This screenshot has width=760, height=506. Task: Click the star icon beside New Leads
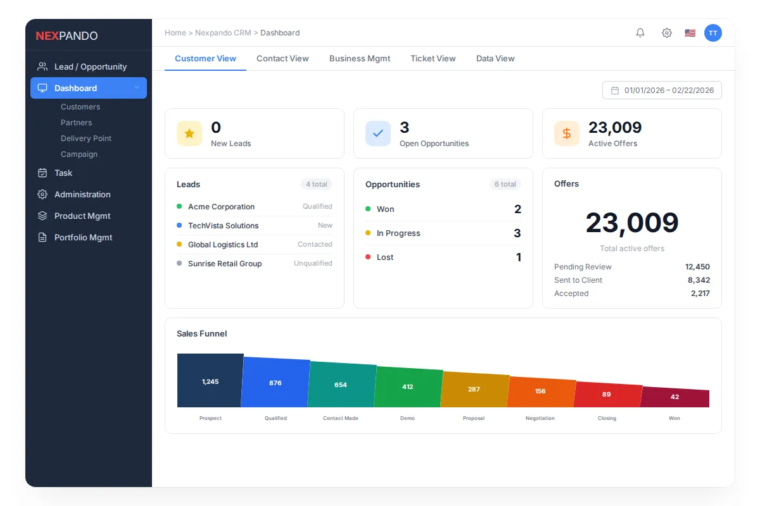pyautogui.click(x=189, y=133)
